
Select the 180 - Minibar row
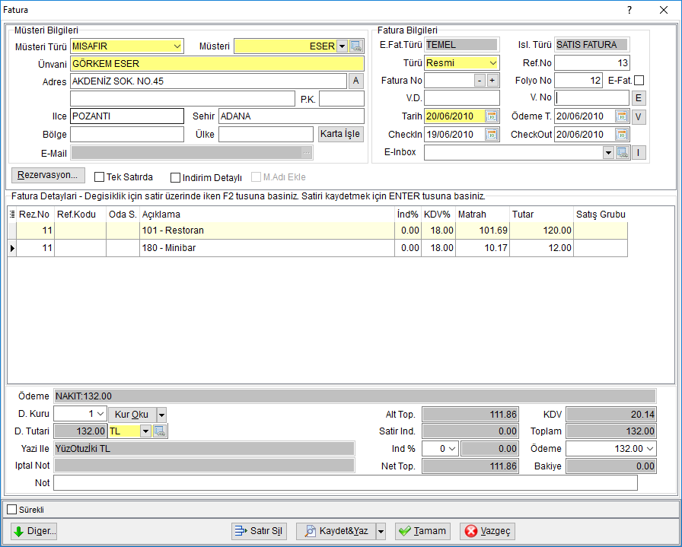tap(317, 248)
